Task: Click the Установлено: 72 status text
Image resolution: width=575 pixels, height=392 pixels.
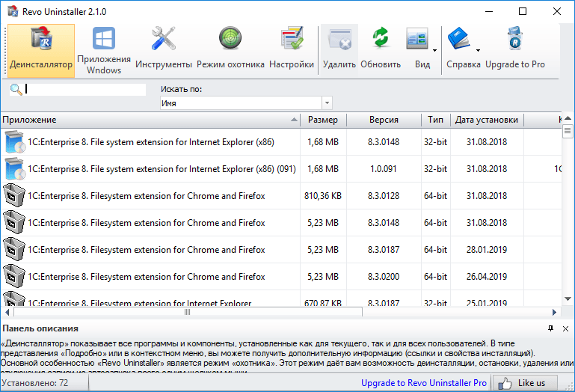Action: coord(35,383)
